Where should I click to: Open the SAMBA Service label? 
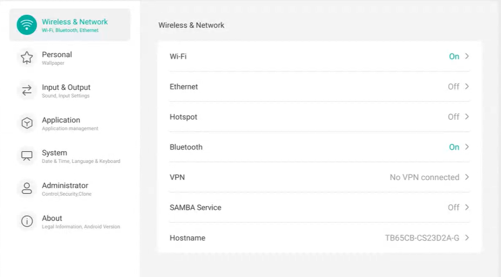195,208
